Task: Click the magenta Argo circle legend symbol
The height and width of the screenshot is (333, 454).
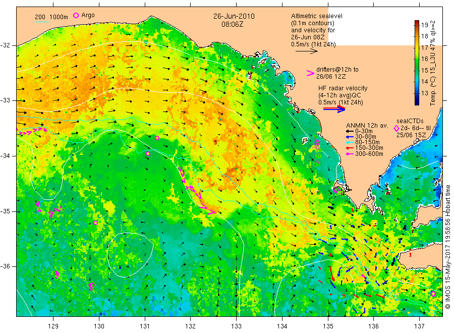Action: point(76,15)
